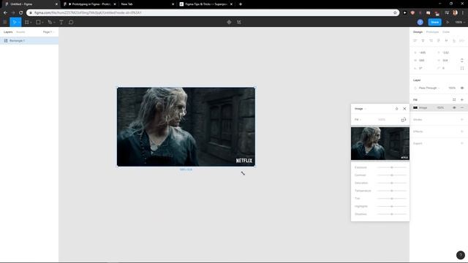
Task: Switch to the Layers tab
Action: pos(8,32)
